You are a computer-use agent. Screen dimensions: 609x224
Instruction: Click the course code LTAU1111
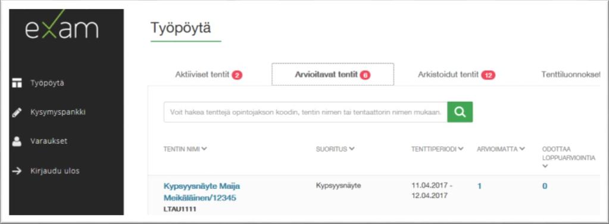pos(180,210)
